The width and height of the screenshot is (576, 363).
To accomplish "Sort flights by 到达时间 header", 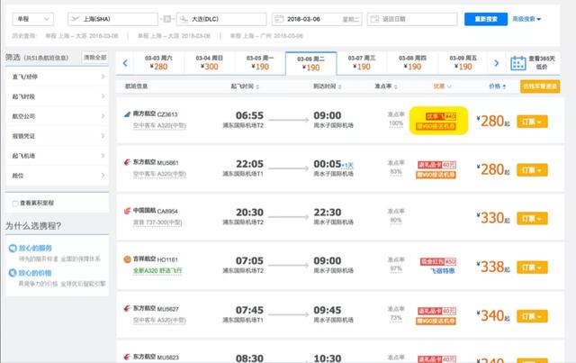I will point(327,86).
